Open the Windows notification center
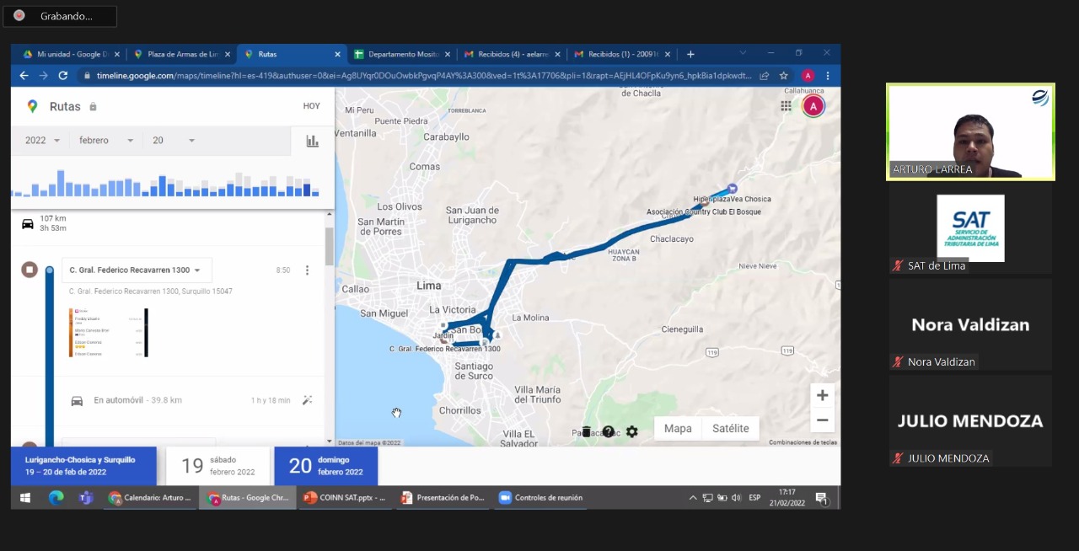The image size is (1079, 551). point(821,498)
